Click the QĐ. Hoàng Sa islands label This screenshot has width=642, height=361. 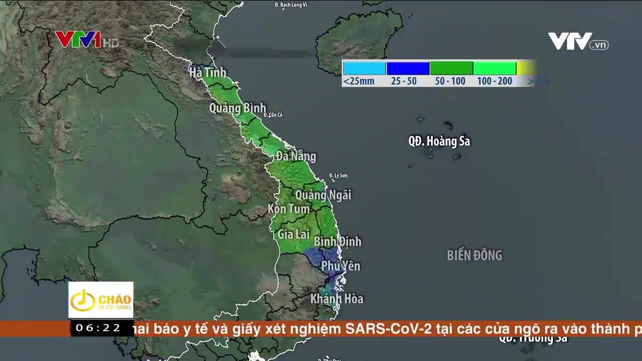tap(439, 142)
